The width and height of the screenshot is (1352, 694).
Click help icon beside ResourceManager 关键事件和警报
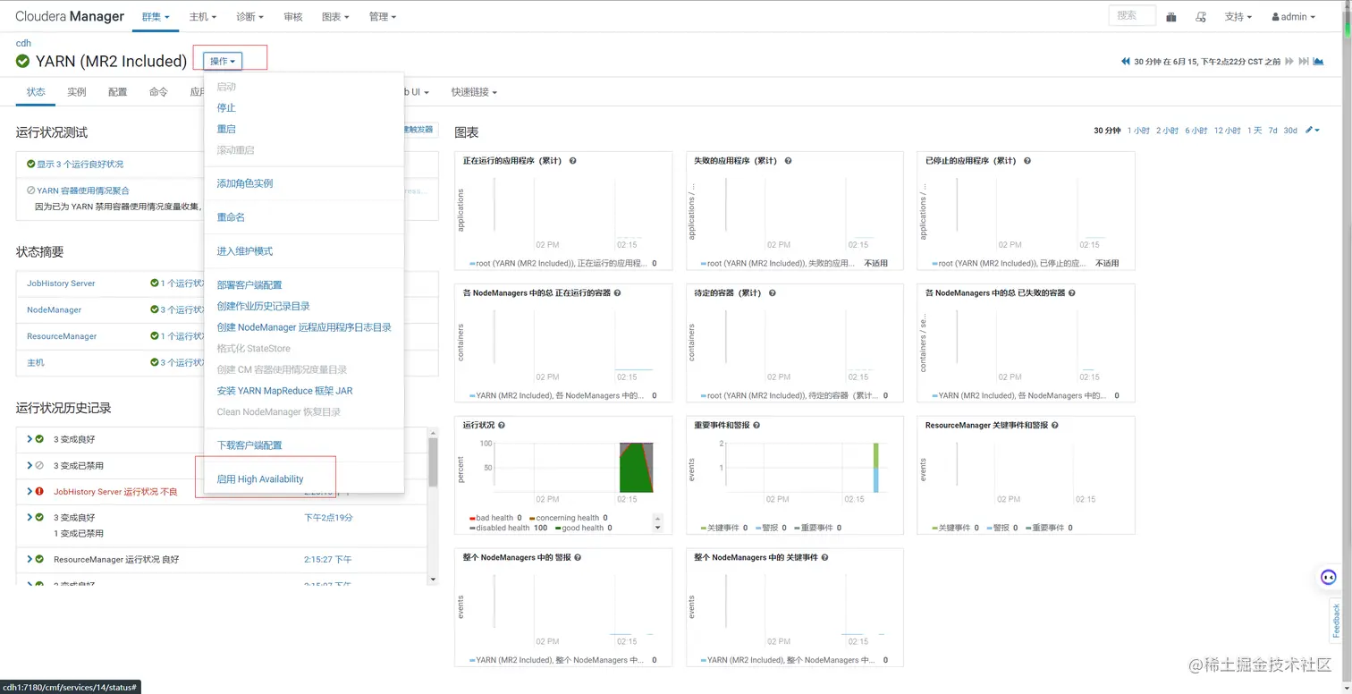[1055, 426]
